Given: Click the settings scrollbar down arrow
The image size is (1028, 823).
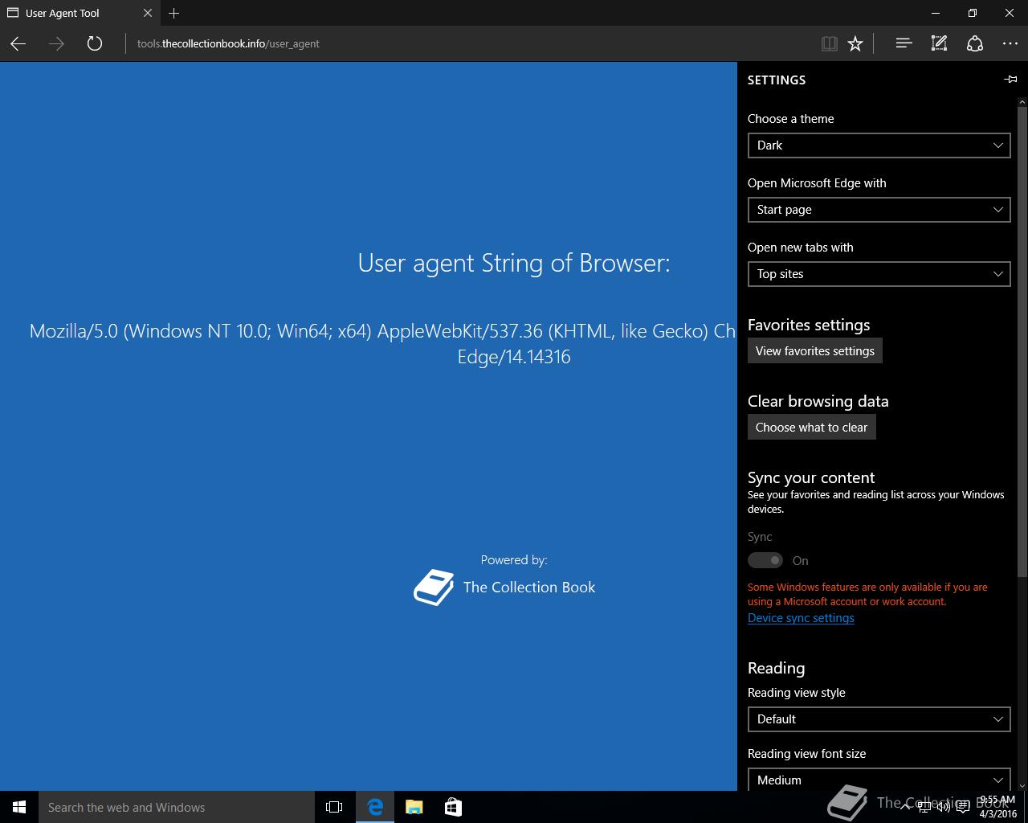Looking at the screenshot, I should [x=1022, y=785].
